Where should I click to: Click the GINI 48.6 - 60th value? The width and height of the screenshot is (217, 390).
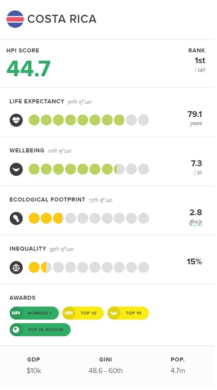pyautogui.click(x=106, y=371)
